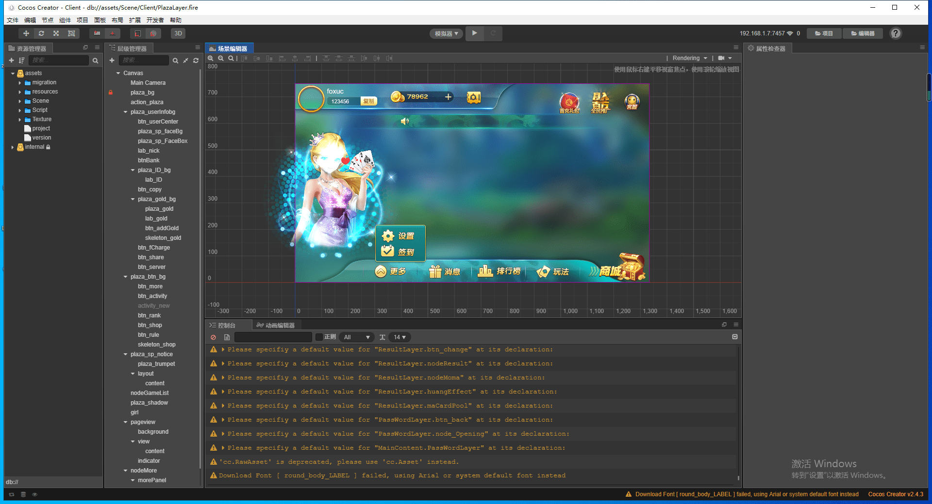Select the Main Camera node
Viewport: 932px width, 504px height.
click(148, 83)
